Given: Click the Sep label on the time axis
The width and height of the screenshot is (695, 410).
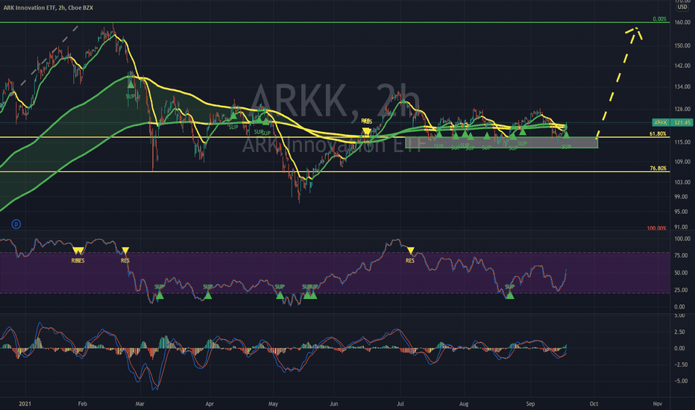Looking at the screenshot, I should tap(530, 404).
